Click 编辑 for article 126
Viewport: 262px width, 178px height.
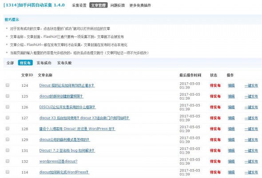coord(231,107)
